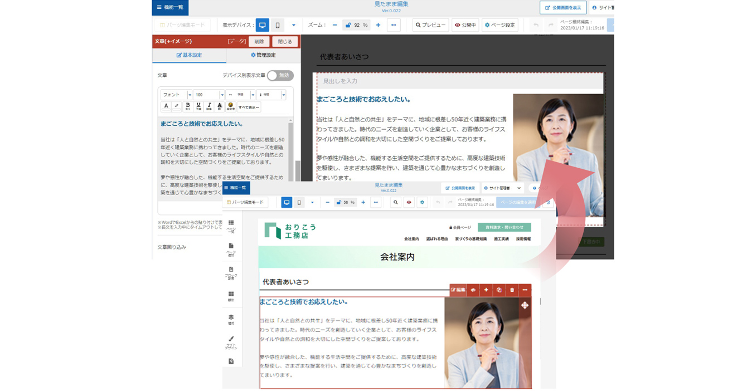Image resolution: width=747 pixels, height=391 pixels.
Task: Switch to the 管理設定 tab
Action: pos(263,55)
